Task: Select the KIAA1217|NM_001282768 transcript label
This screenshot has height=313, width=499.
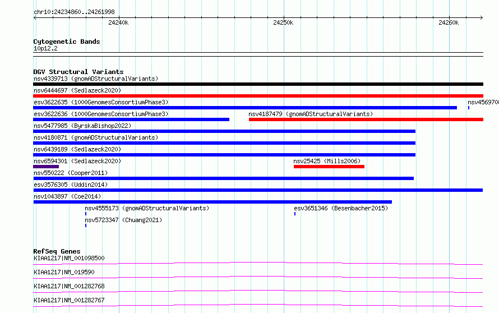Action: pos(69,286)
